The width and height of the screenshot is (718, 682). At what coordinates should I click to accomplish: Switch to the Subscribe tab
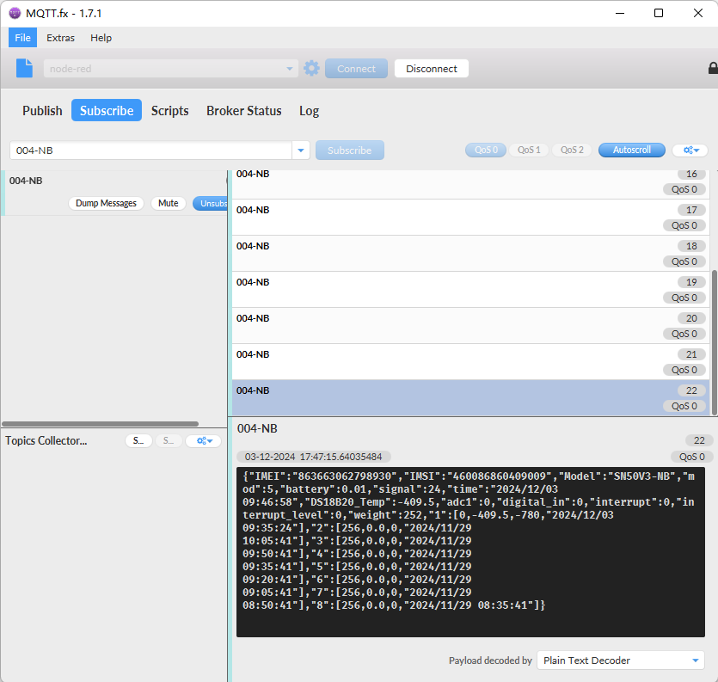[107, 110]
